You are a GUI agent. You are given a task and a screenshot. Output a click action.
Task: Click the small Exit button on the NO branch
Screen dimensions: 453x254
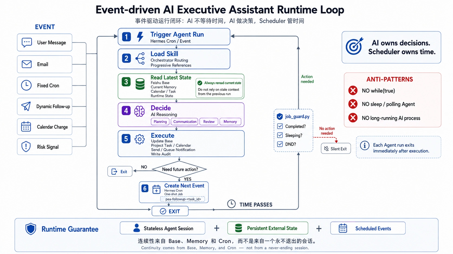[x=120, y=171]
